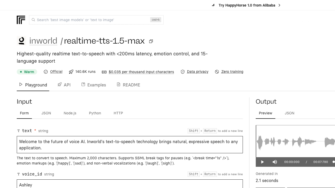Switch to the API tab
335x188 pixels.
click(x=64, y=85)
